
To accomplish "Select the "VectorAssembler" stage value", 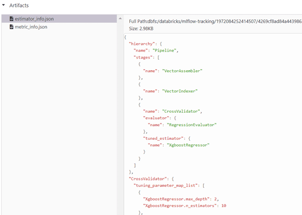I will tap(182, 71).
